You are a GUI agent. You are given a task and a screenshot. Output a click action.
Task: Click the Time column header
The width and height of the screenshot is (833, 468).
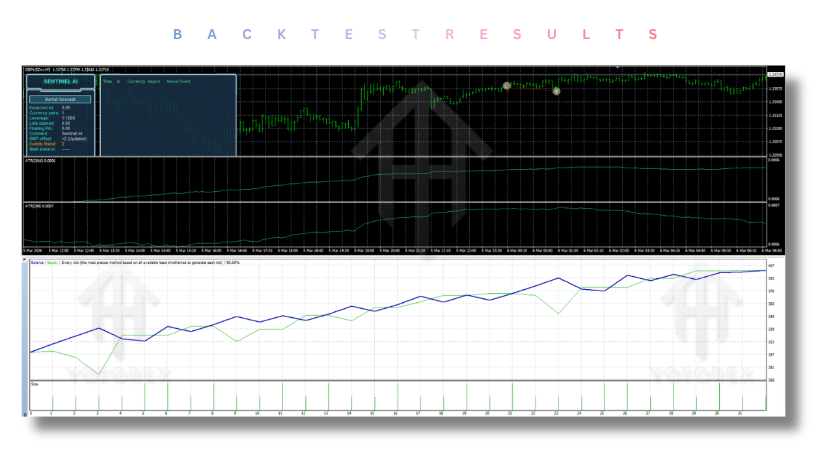107,82
